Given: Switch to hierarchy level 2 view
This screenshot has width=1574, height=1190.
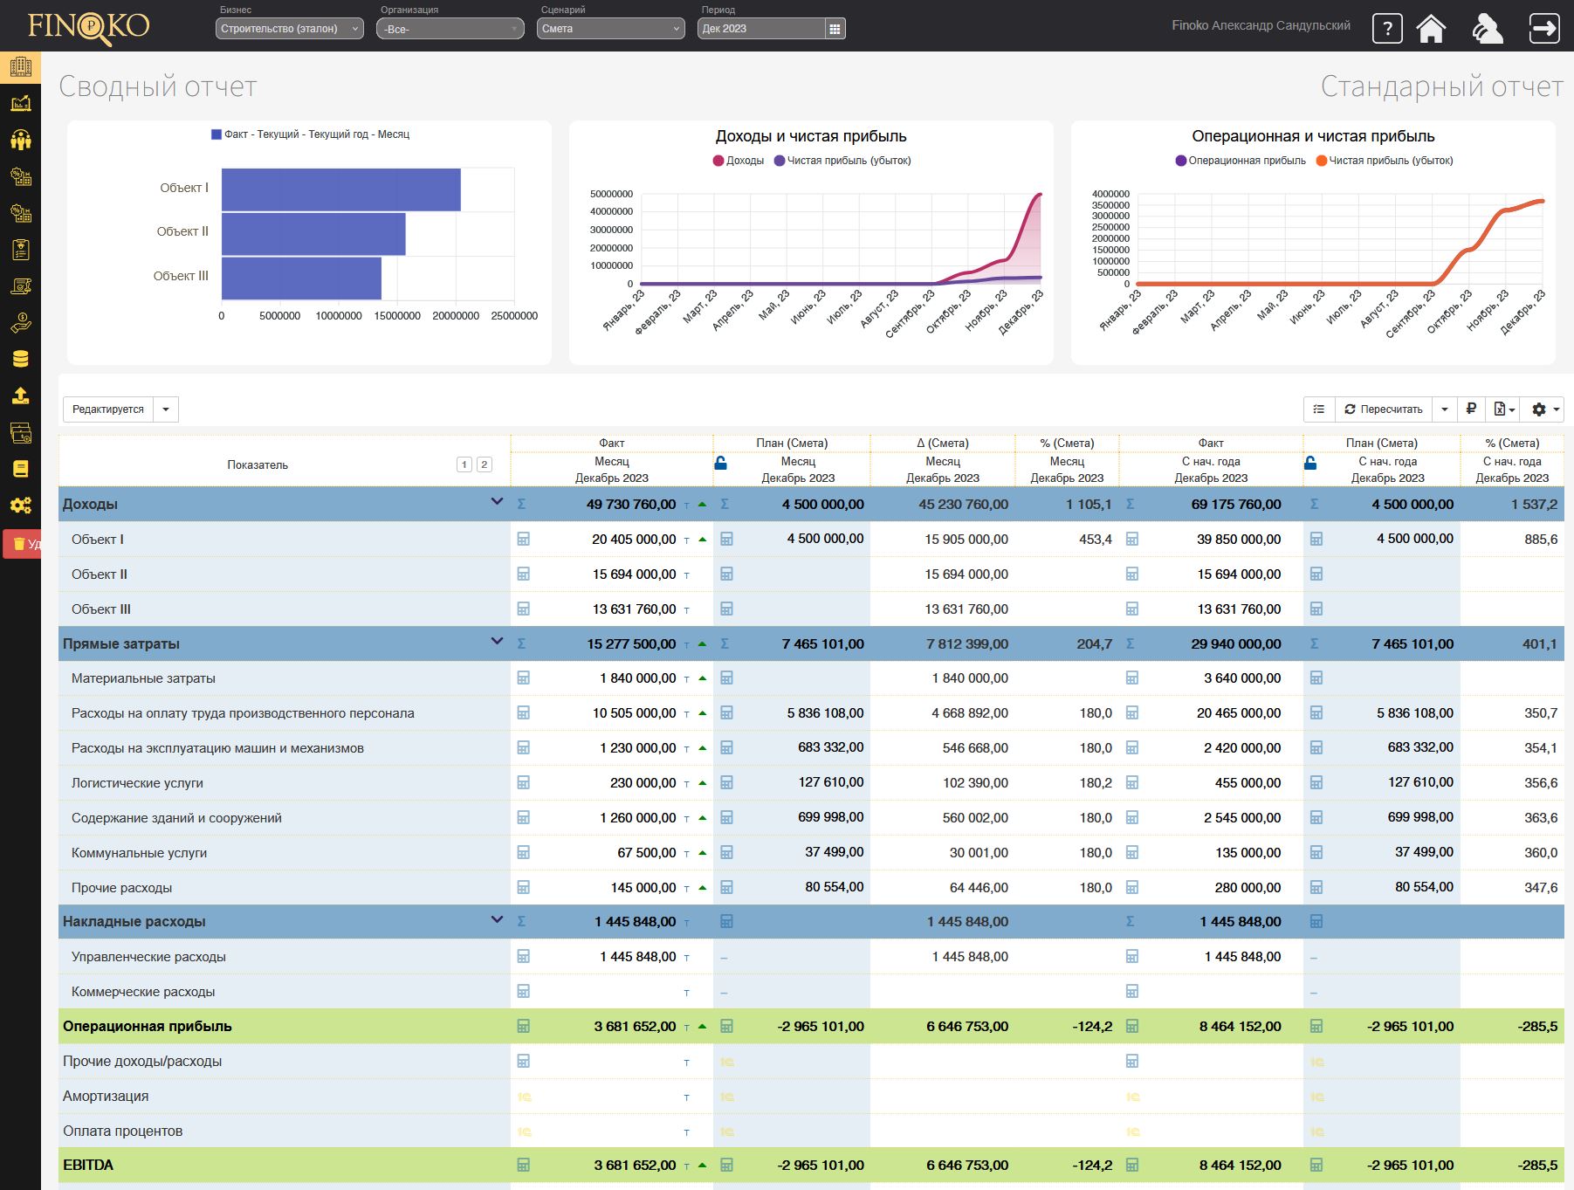Looking at the screenshot, I should [x=485, y=464].
